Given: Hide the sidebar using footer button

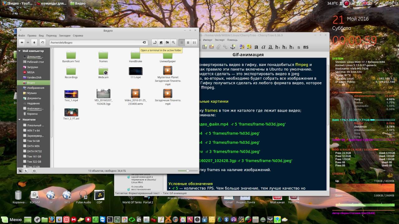Looking at the screenshot, I should pyautogui.click(x=34, y=171).
